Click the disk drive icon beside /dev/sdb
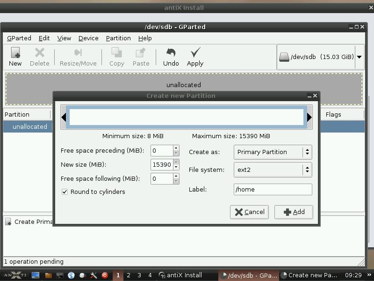This screenshot has width=374, height=281. coord(284,57)
